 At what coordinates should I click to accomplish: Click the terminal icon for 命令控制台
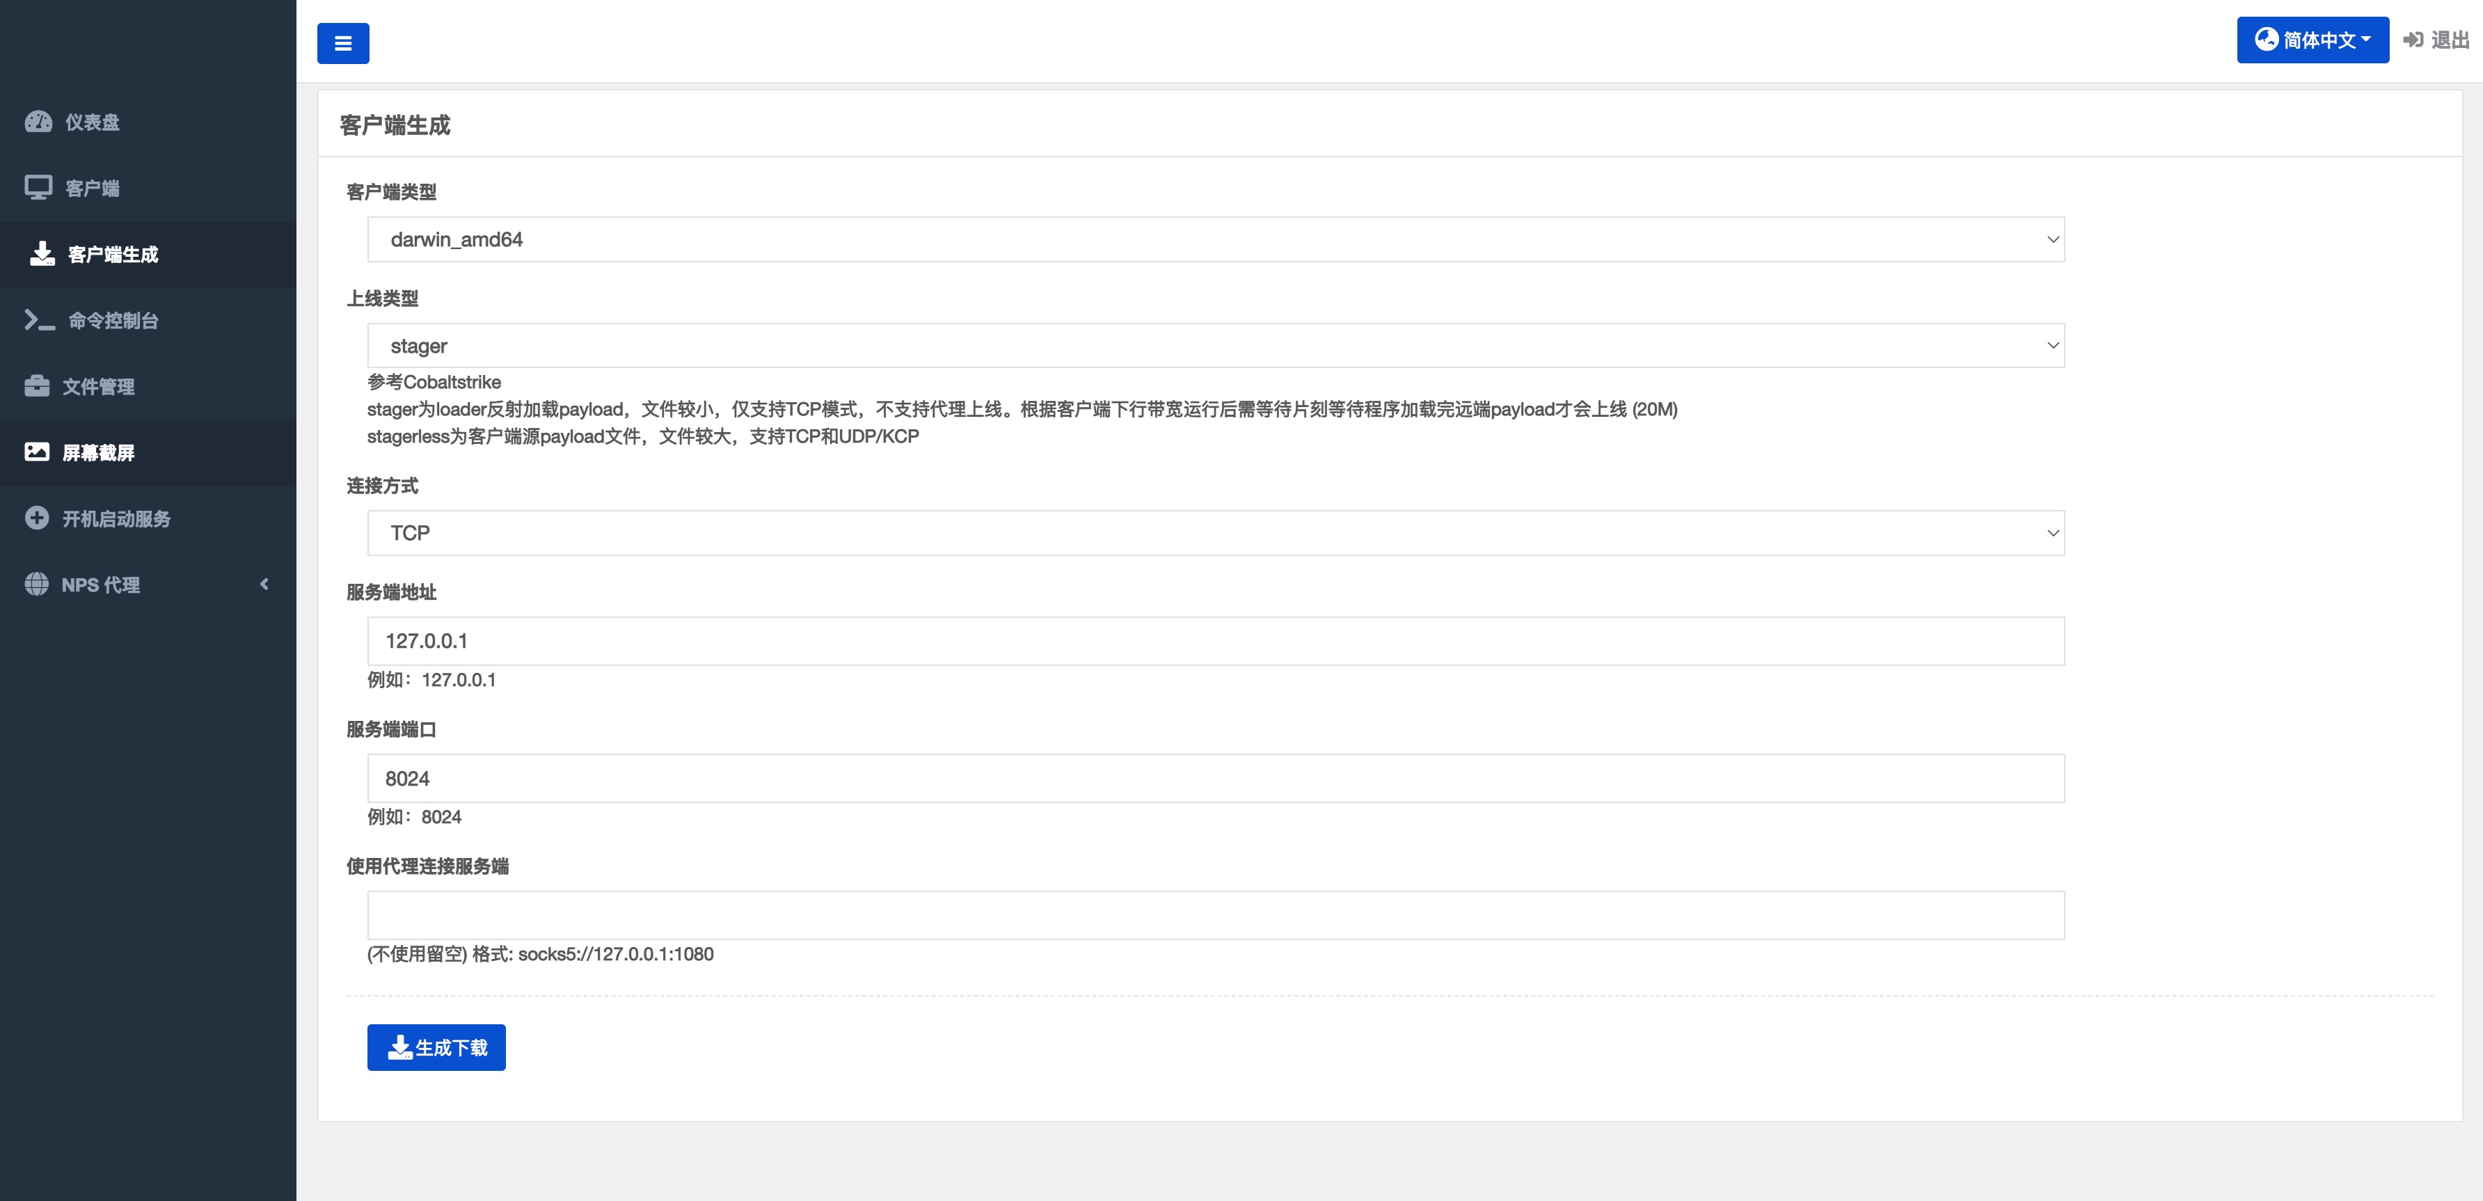(40, 320)
